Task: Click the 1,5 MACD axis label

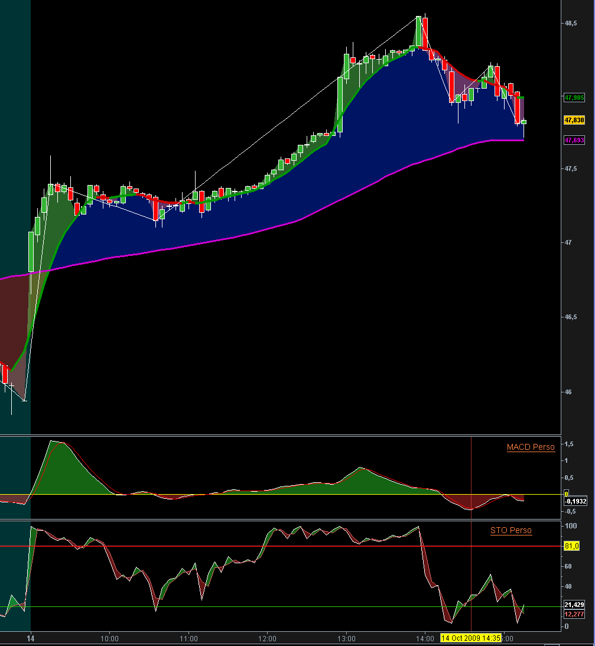Action: point(569,444)
